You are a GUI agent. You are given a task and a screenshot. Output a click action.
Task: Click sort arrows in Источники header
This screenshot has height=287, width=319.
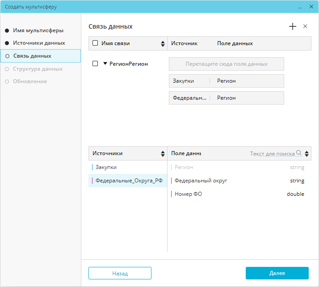[163, 154]
